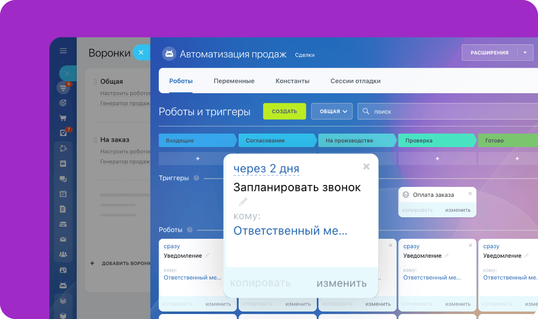This screenshot has height=319, width=538.
Task: Switch to the Роботы tab
Action: 181,81
